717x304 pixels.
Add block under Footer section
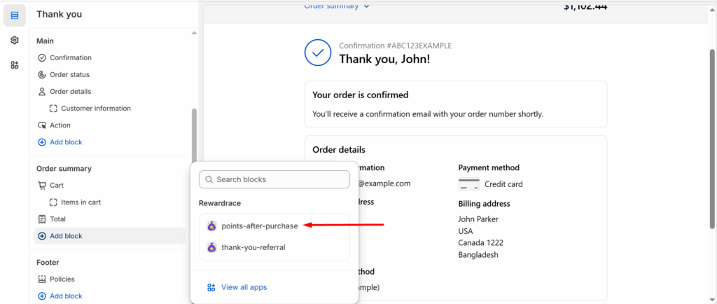click(x=60, y=296)
